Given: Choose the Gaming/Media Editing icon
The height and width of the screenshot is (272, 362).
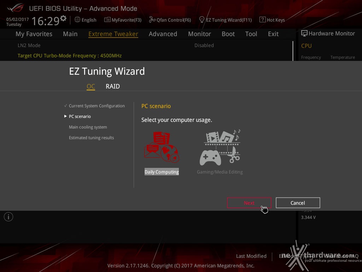Looking at the screenshot, I should 220,147.
